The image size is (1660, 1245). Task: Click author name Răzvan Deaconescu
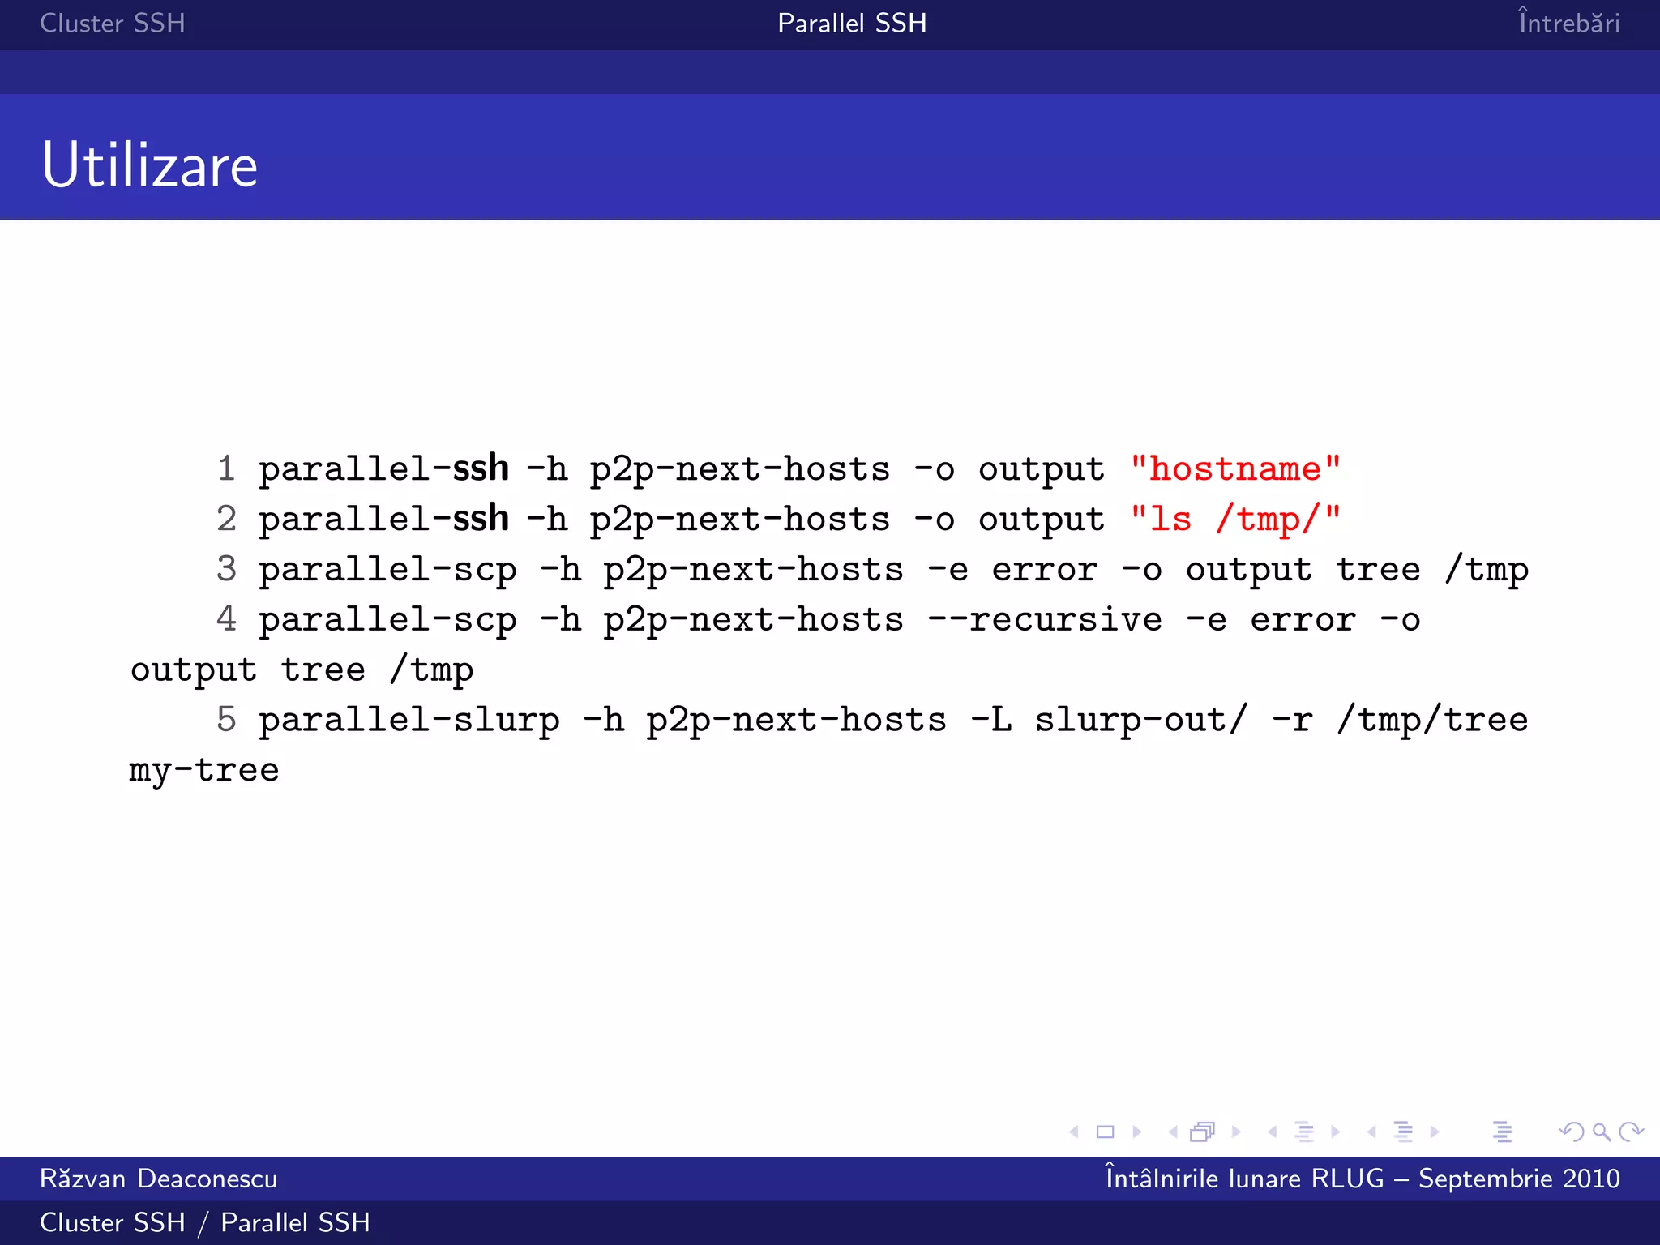(x=159, y=1178)
